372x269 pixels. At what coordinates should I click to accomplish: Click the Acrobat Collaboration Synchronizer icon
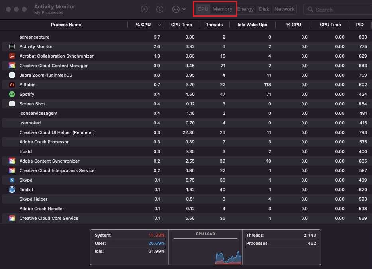coord(12,56)
